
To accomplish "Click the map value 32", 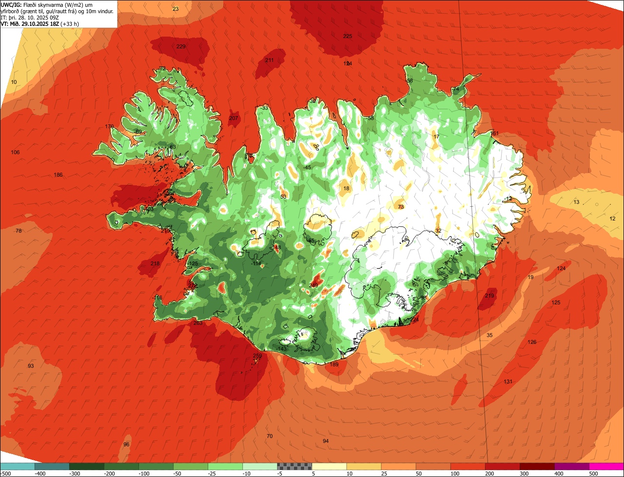I will pos(438,231).
